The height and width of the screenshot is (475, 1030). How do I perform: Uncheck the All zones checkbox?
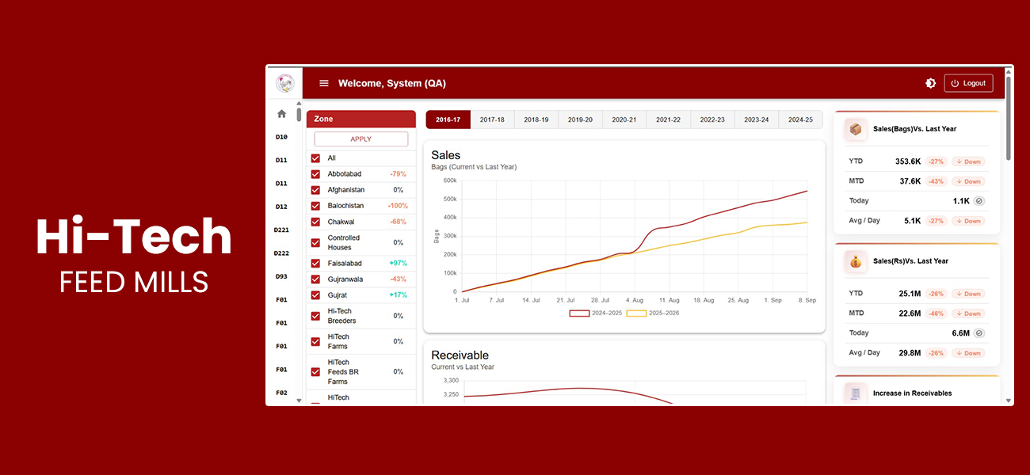point(315,158)
